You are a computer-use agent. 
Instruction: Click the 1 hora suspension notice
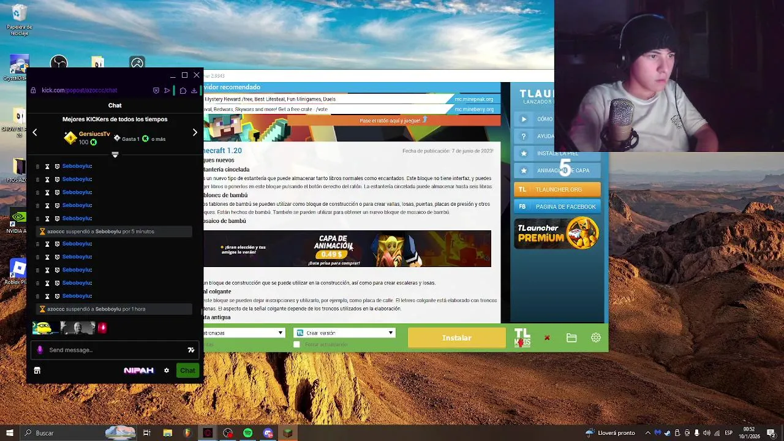pyautogui.click(x=115, y=309)
